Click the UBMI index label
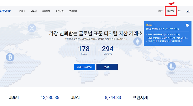 [14, 97]
